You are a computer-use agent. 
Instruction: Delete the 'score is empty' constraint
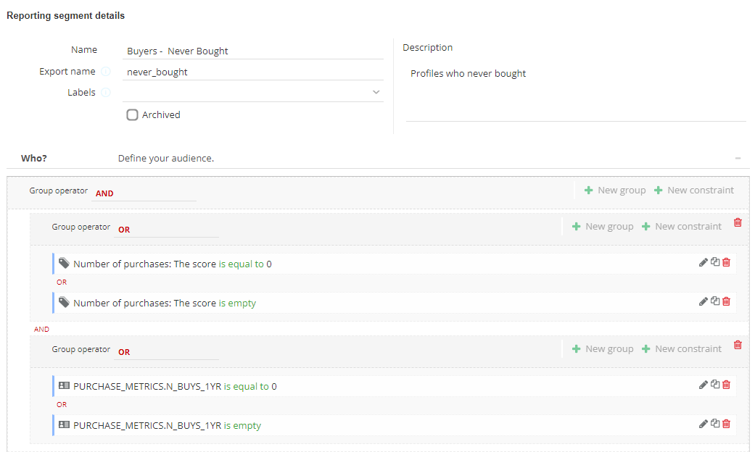726,301
